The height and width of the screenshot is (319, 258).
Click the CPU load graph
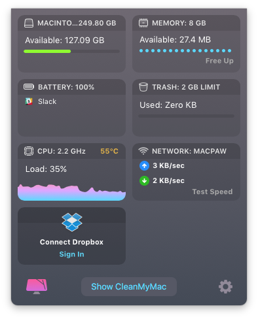point(71,192)
